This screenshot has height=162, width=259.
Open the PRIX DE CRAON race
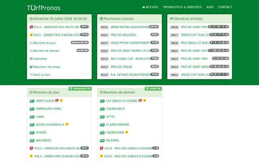(x=121, y=67)
